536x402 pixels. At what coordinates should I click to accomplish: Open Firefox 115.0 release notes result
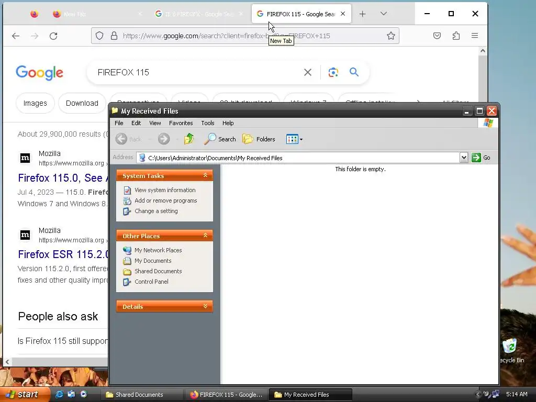pyautogui.click(x=63, y=178)
